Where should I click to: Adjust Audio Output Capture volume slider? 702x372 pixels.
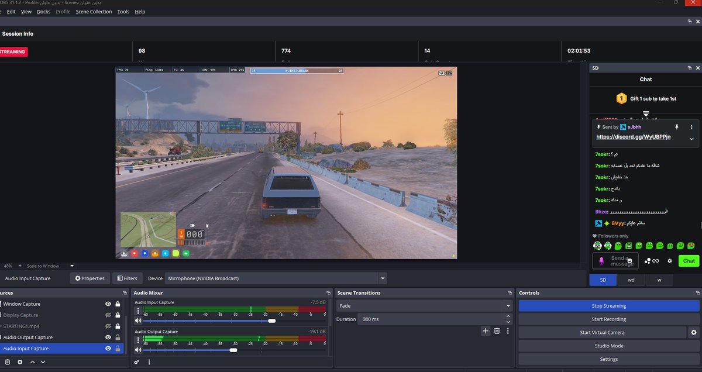point(234,350)
